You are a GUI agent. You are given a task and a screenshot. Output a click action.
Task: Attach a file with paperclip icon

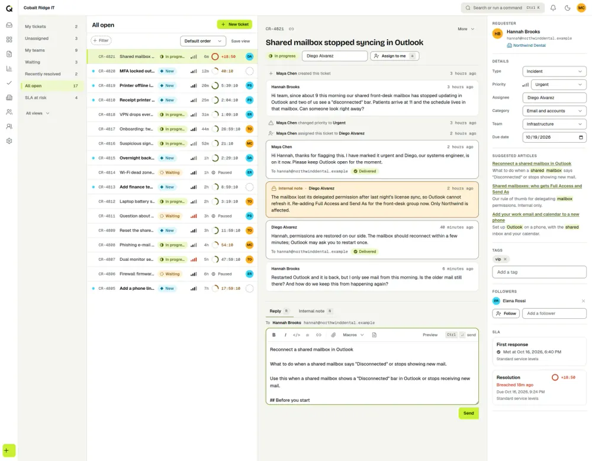pyautogui.click(x=333, y=335)
